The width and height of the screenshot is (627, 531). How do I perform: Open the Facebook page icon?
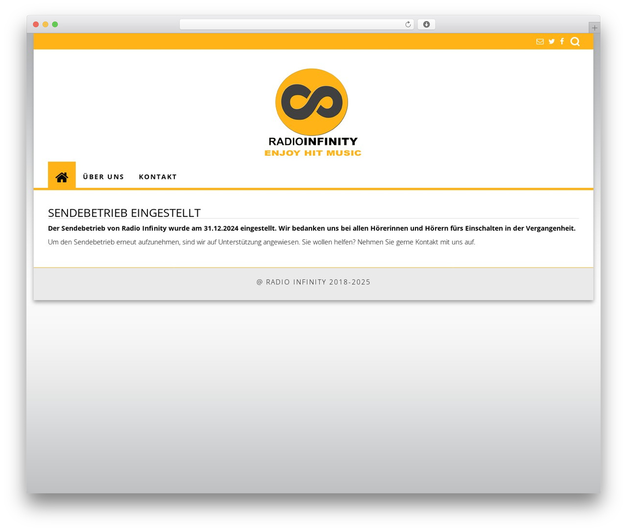562,42
